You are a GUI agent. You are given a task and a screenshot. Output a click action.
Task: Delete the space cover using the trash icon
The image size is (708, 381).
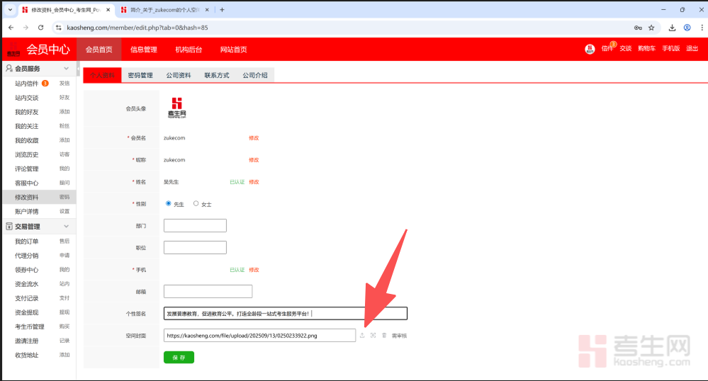pyautogui.click(x=383, y=336)
